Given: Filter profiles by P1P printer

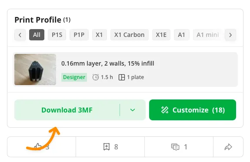Looking at the screenshot, I should click(x=79, y=35).
